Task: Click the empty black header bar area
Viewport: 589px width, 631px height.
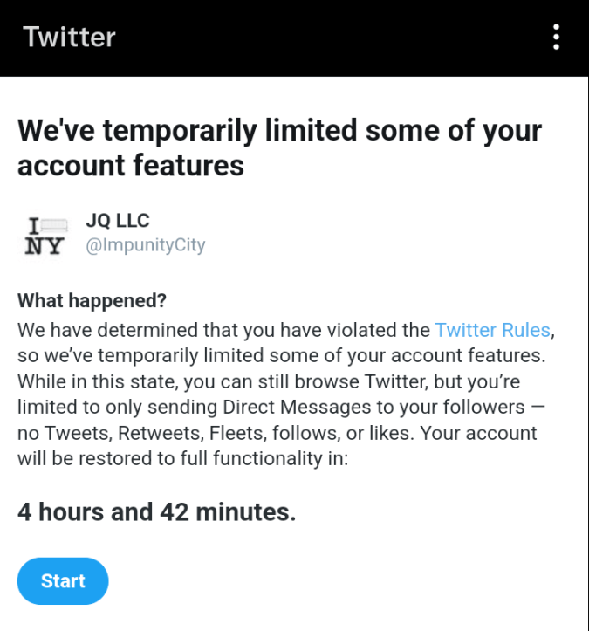Action: pos(332,38)
